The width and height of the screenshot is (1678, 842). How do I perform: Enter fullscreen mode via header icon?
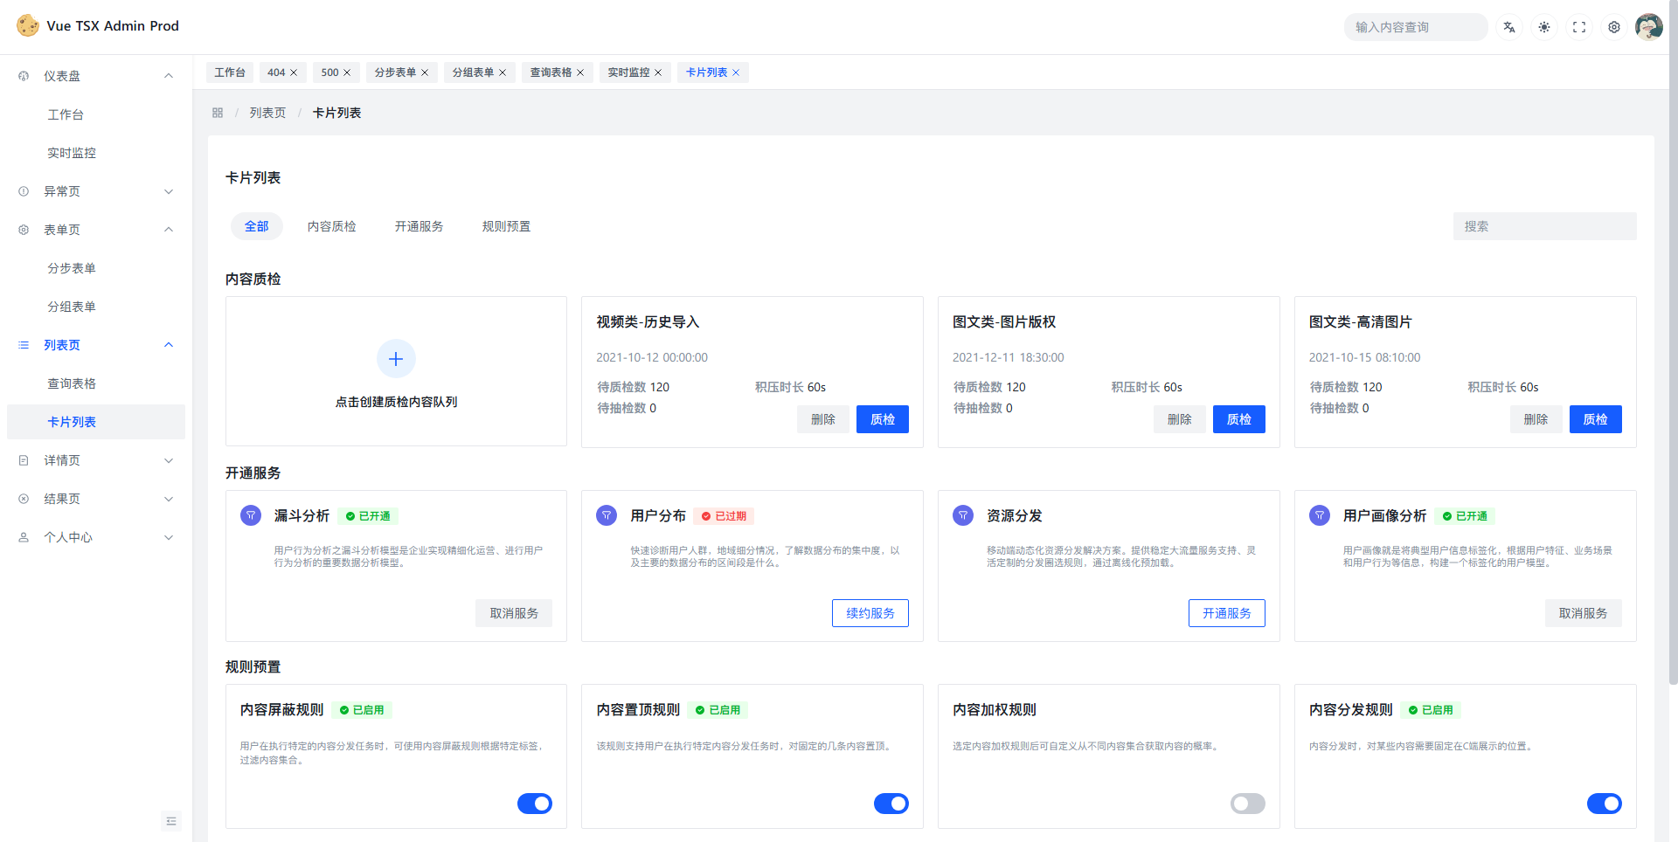[x=1579, y=27]
